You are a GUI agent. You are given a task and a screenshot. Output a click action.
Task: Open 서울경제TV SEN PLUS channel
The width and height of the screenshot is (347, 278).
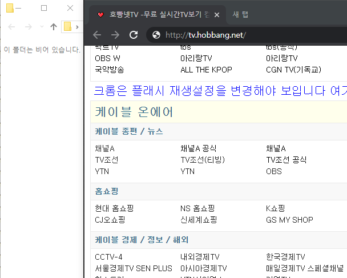click(x=134, y=268)
